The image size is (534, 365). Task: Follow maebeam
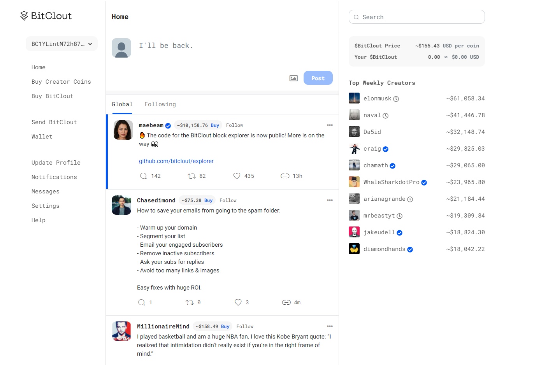[x=234, y=125]
